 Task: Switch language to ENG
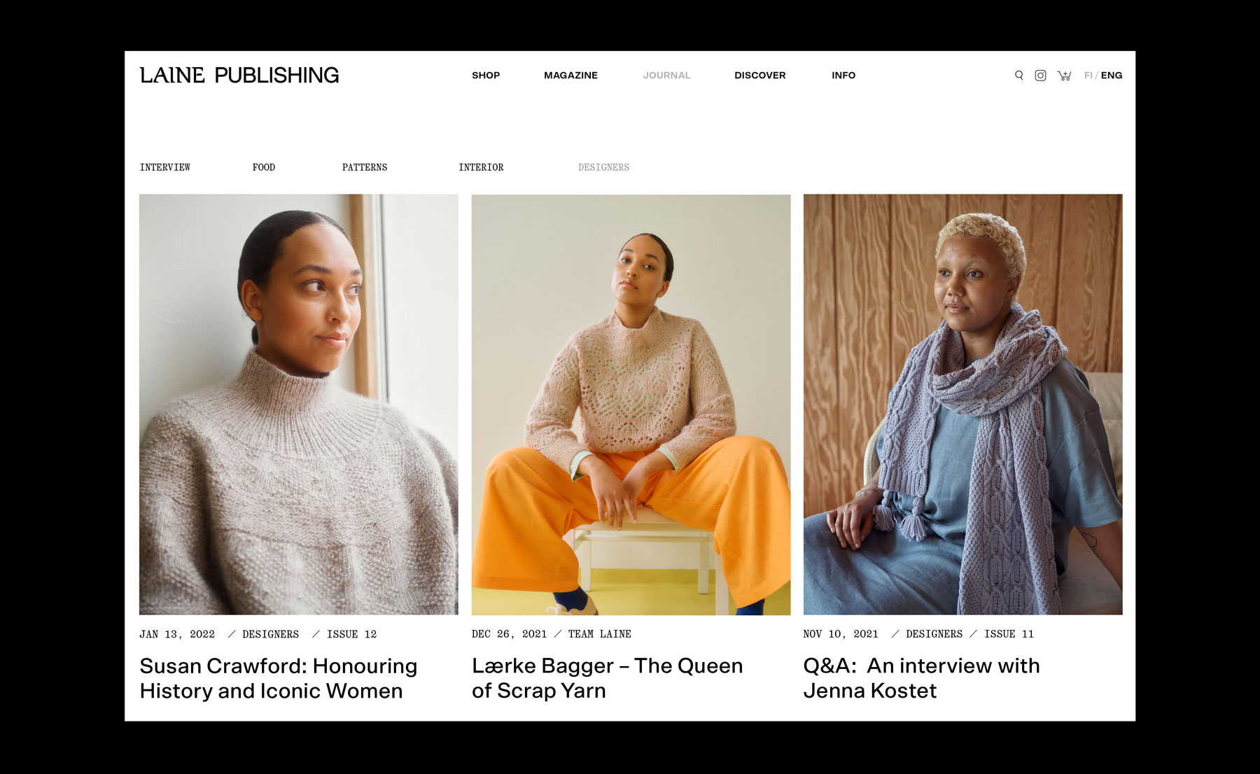point(1112,76)
